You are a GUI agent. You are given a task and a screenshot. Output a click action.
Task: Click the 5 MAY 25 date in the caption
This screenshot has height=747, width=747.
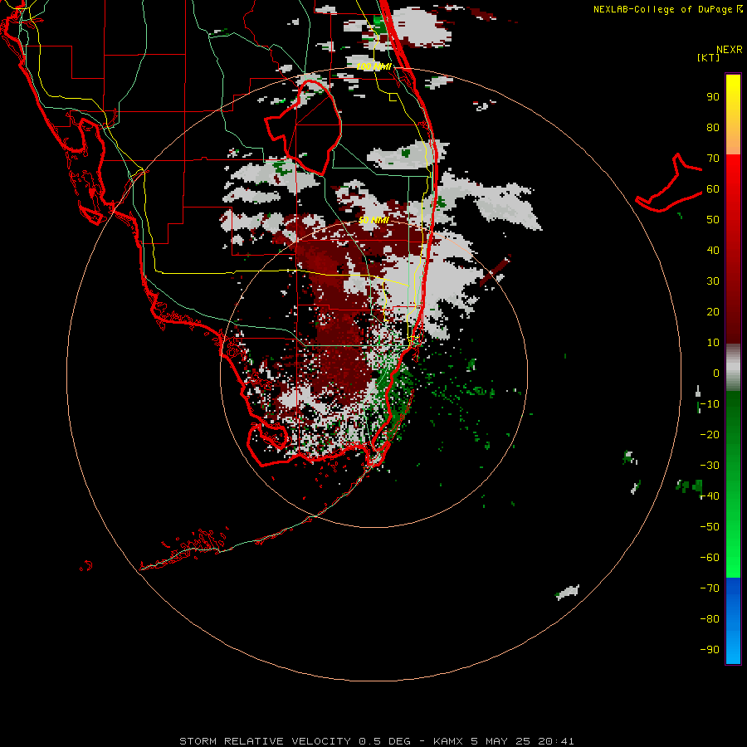(501, 741)
